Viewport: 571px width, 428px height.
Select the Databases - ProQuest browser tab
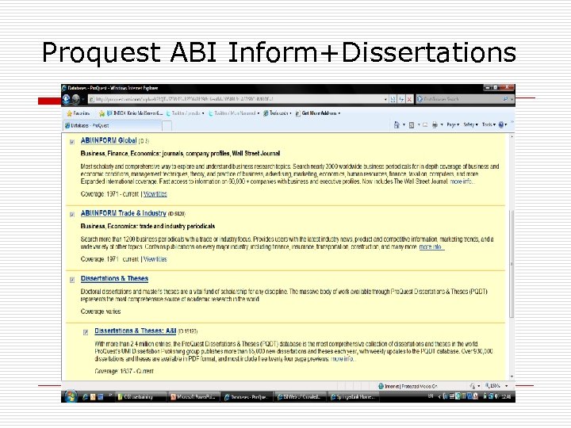112,125
